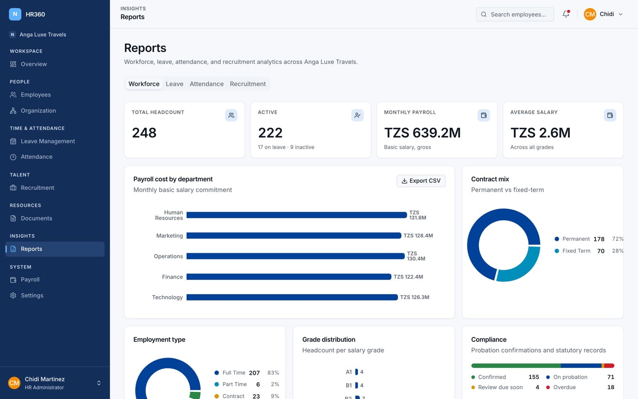The image size is (638, 399).
Task: Click the Review due soon yellow dot
Action: [x=473, y=387]
